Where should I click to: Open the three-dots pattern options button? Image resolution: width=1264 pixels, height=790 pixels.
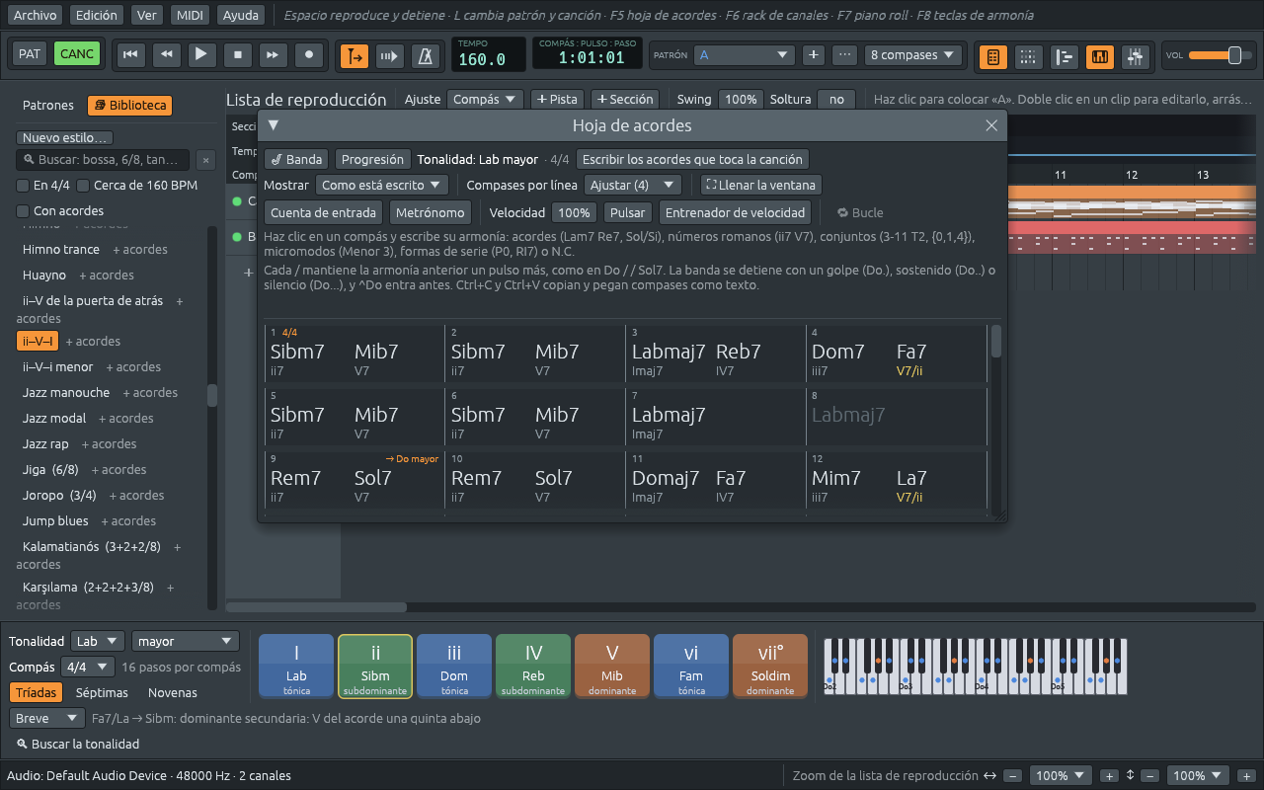(844, 55)
